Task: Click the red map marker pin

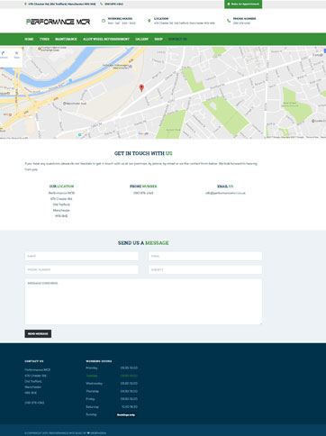Action: click(141, 88)
